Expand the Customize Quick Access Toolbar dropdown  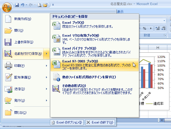tap(53, 5)
